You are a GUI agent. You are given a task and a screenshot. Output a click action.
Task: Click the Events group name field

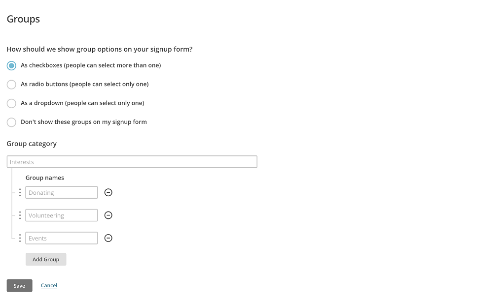pyautogui.click(x=61, y=238)
